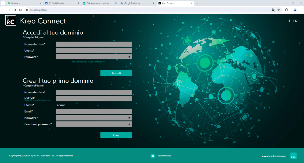Switch language to EN
Viewport: 304px width, 163px height.
click(295, 21)
